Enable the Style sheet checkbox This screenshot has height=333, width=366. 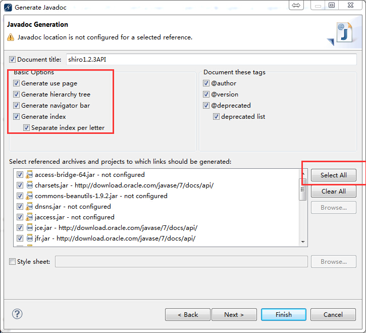coord(12,262)
